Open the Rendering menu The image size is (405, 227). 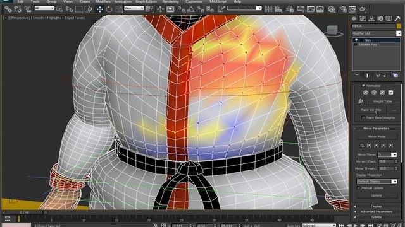click(x=170, y=1)
